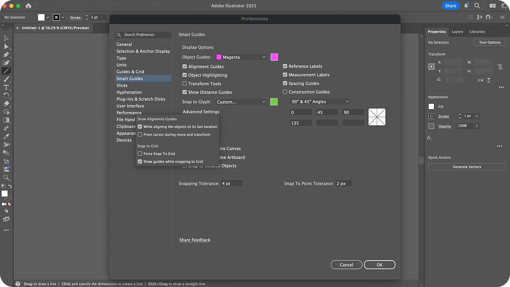The image size is (510, 287).
Task: Open notifications bell icon
Action: (x=466, y=6)
